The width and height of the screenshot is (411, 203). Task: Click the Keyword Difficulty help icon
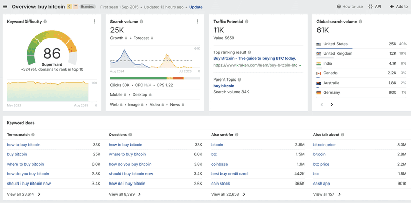pyautogui.click(x=45, y=22)
